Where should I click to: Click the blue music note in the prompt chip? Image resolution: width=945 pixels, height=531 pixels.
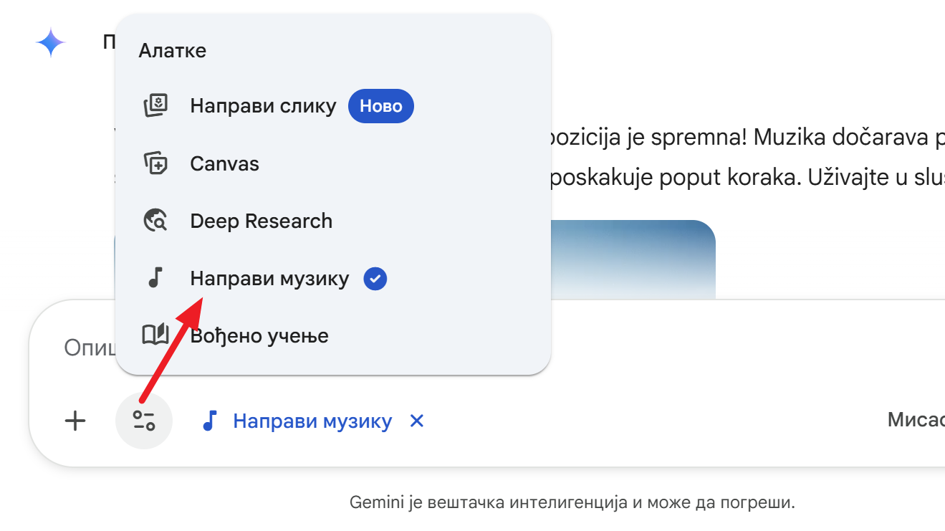coord(209,421)
